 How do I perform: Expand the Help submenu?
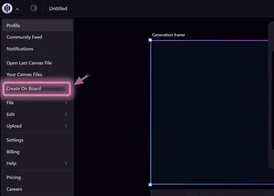[x=37, y=163]
